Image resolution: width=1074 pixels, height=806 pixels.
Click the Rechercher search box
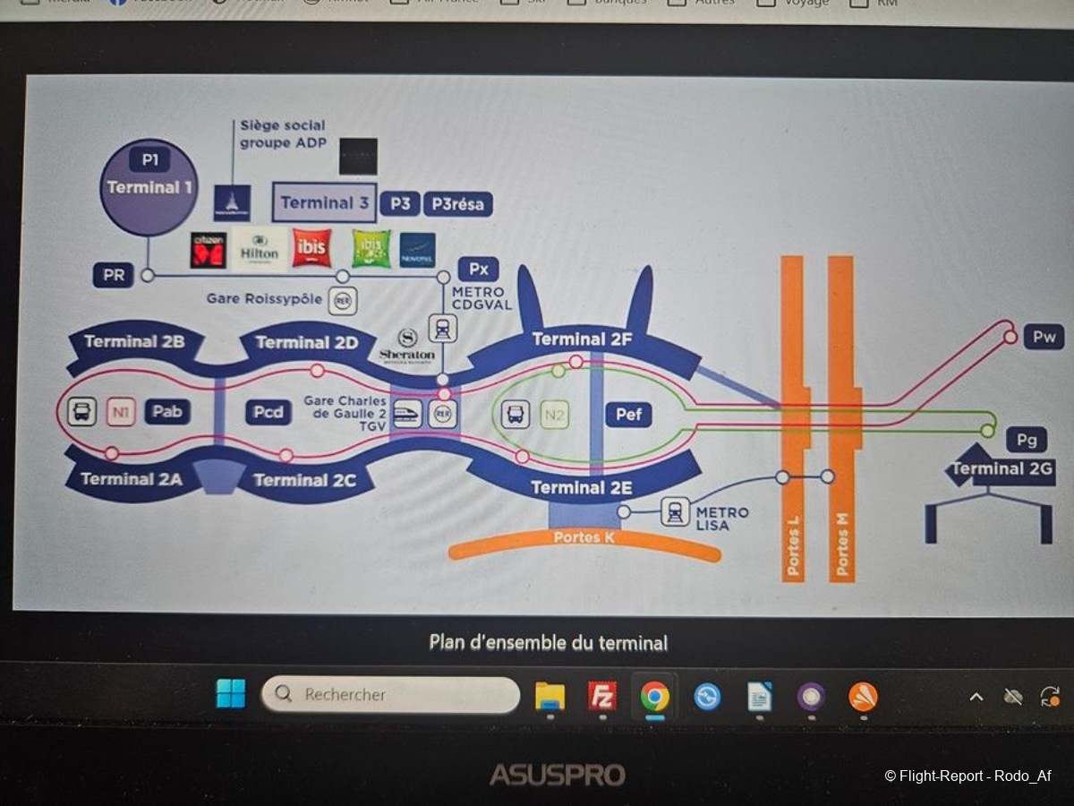coord(390,694)
